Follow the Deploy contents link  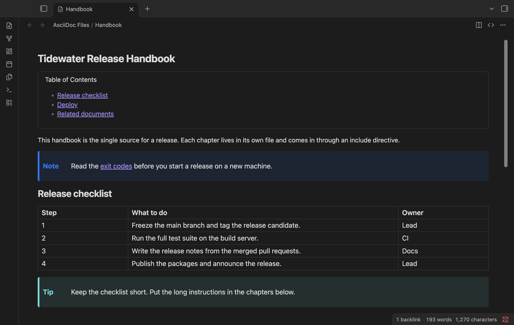pos(67,104)
